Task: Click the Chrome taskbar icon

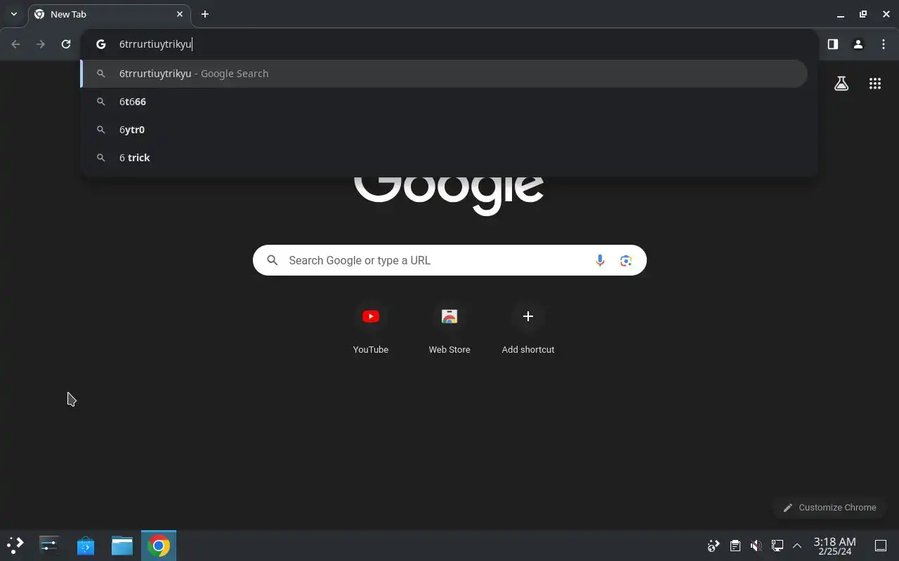Action: 159,545
